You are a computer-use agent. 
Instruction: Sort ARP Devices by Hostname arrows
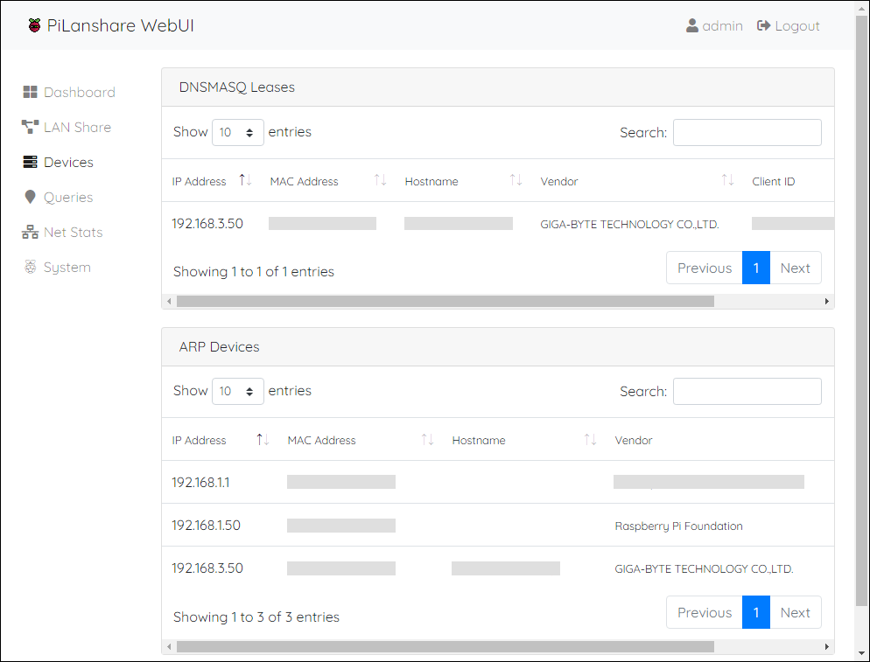590,440
